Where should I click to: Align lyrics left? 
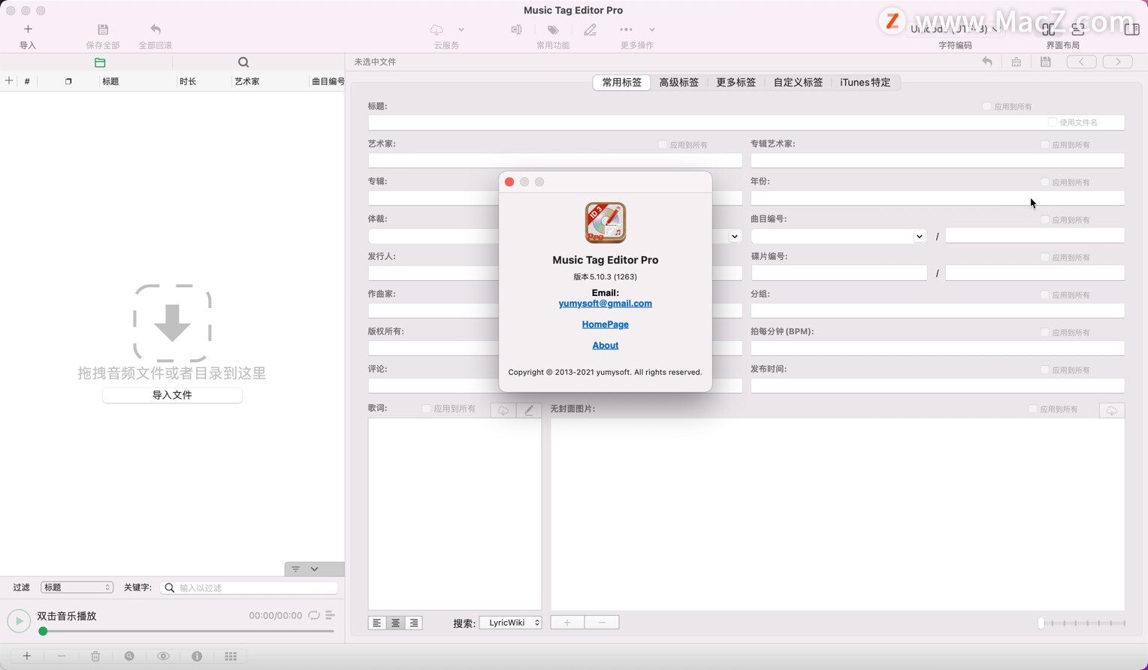(377, 623)
